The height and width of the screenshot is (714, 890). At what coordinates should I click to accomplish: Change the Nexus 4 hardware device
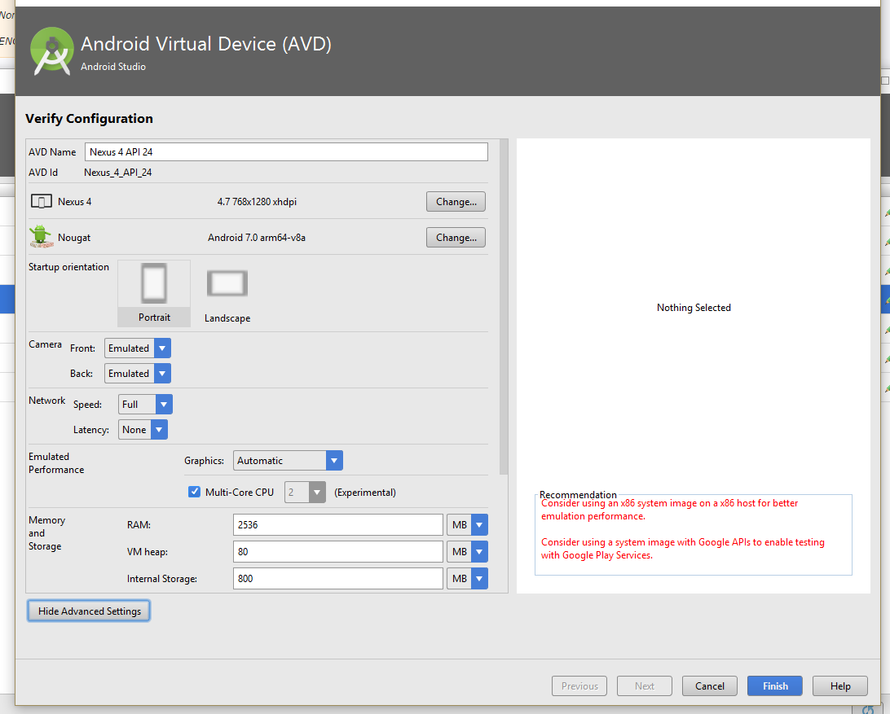point(456,201)
